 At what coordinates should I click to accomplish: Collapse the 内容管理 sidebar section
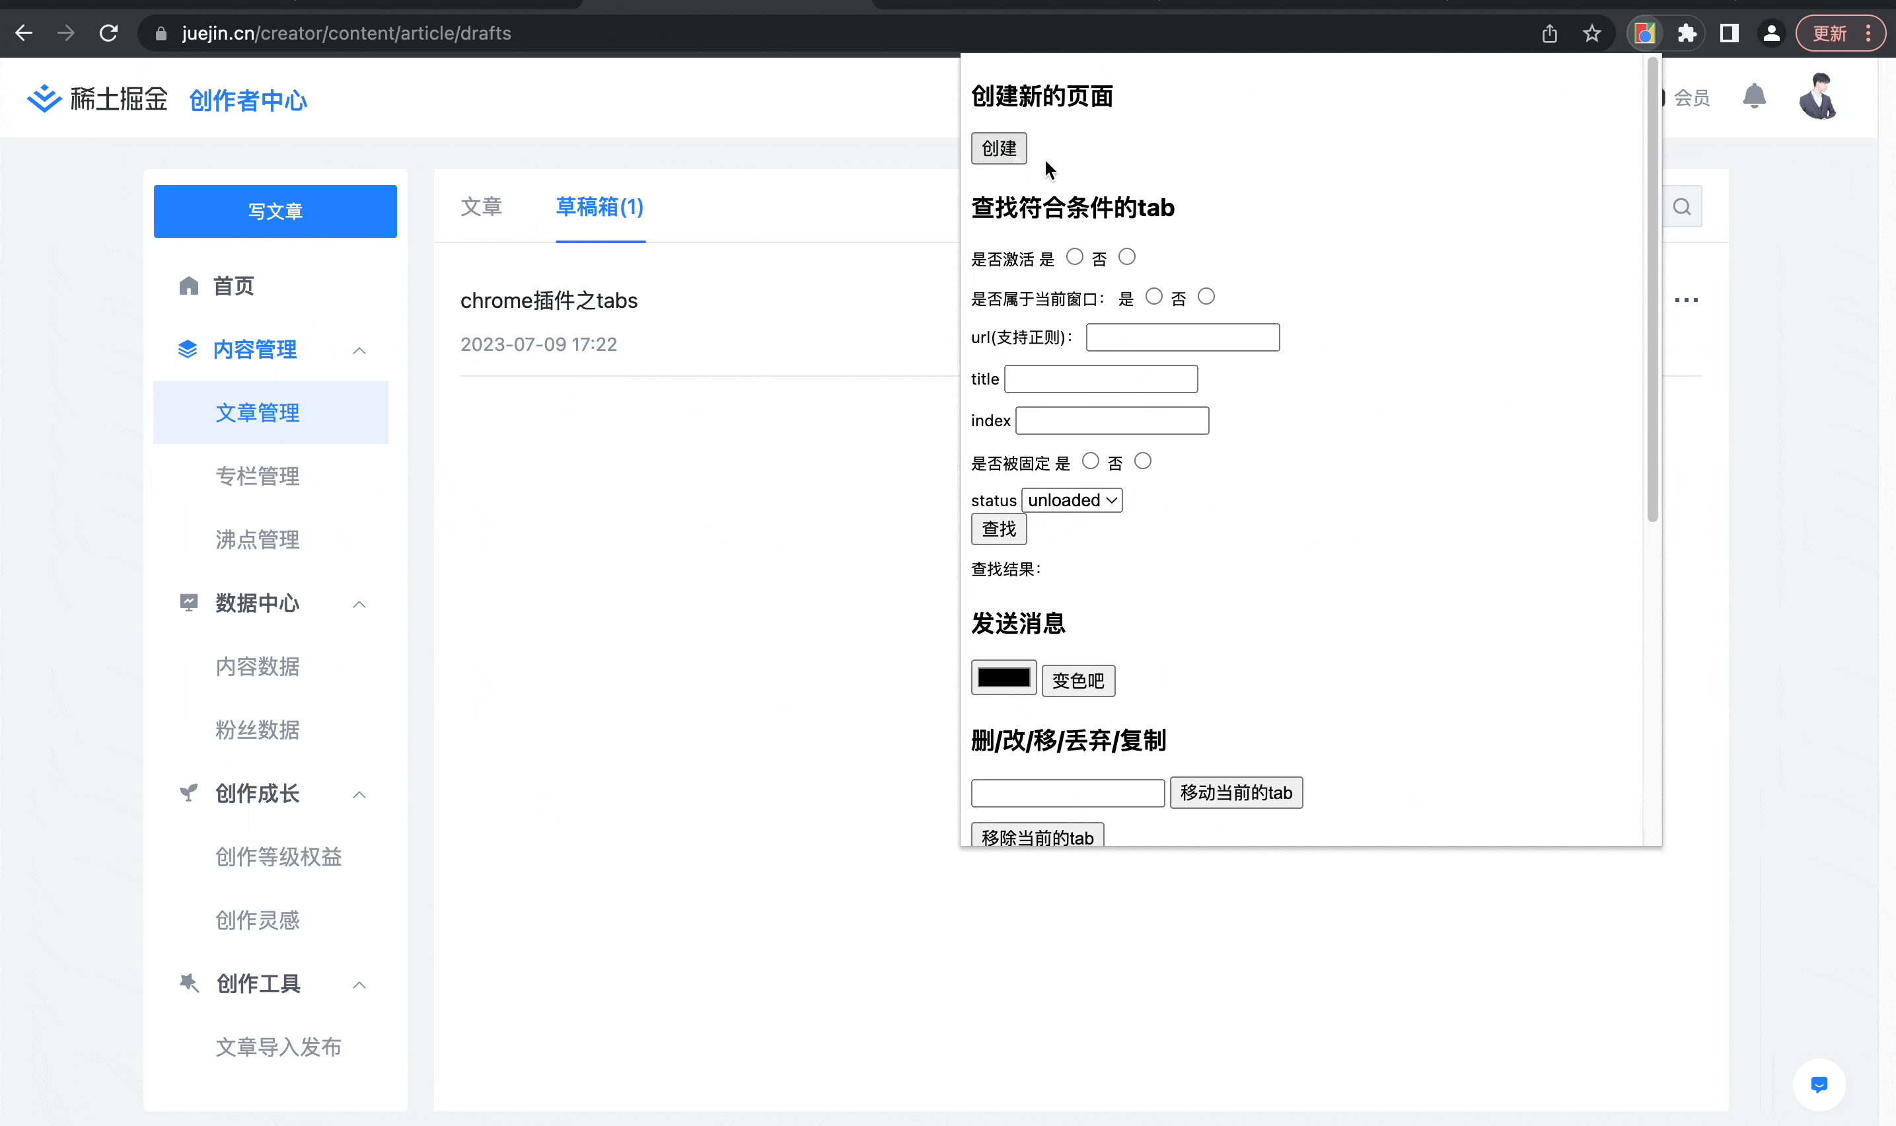coord(359,350)
